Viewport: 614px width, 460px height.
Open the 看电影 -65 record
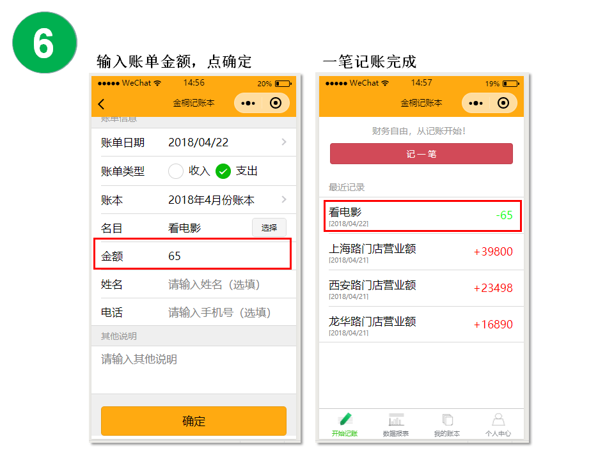coord(422,216)
